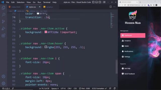Open the Selection menu

pyautogui.click(x=21, y=2)
